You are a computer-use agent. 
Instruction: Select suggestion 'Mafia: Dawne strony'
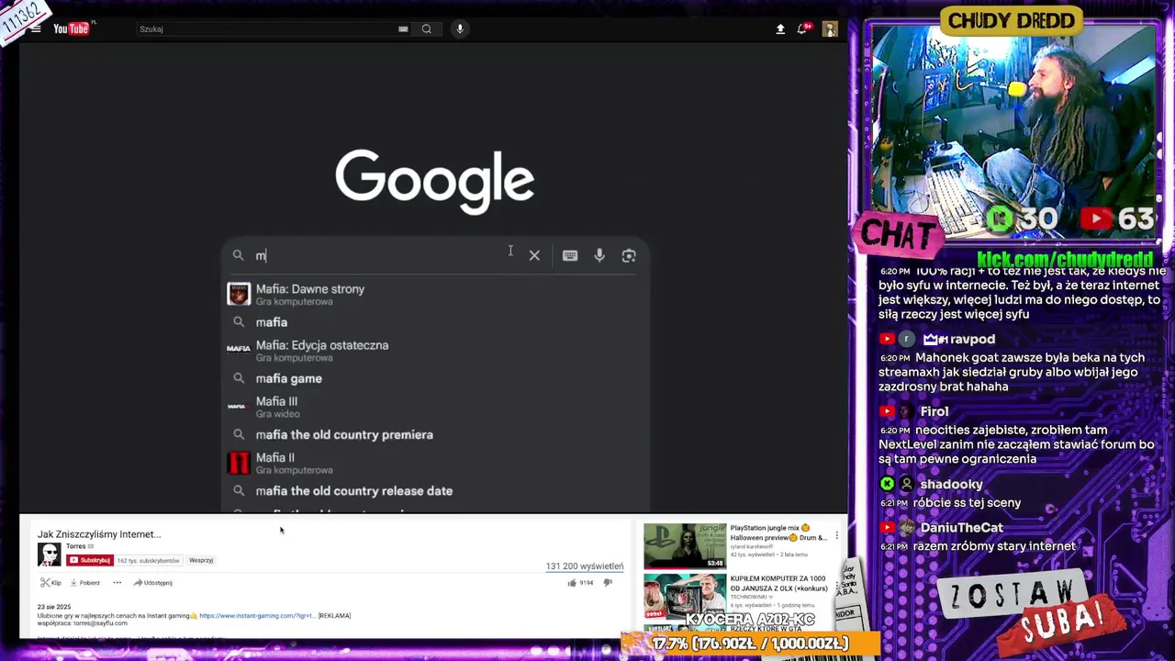(x=435, y=294)
